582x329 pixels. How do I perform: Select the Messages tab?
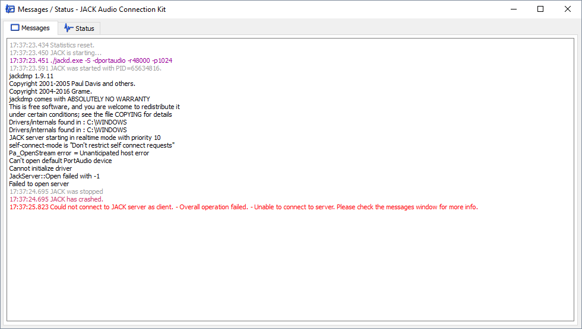point(30,28)
